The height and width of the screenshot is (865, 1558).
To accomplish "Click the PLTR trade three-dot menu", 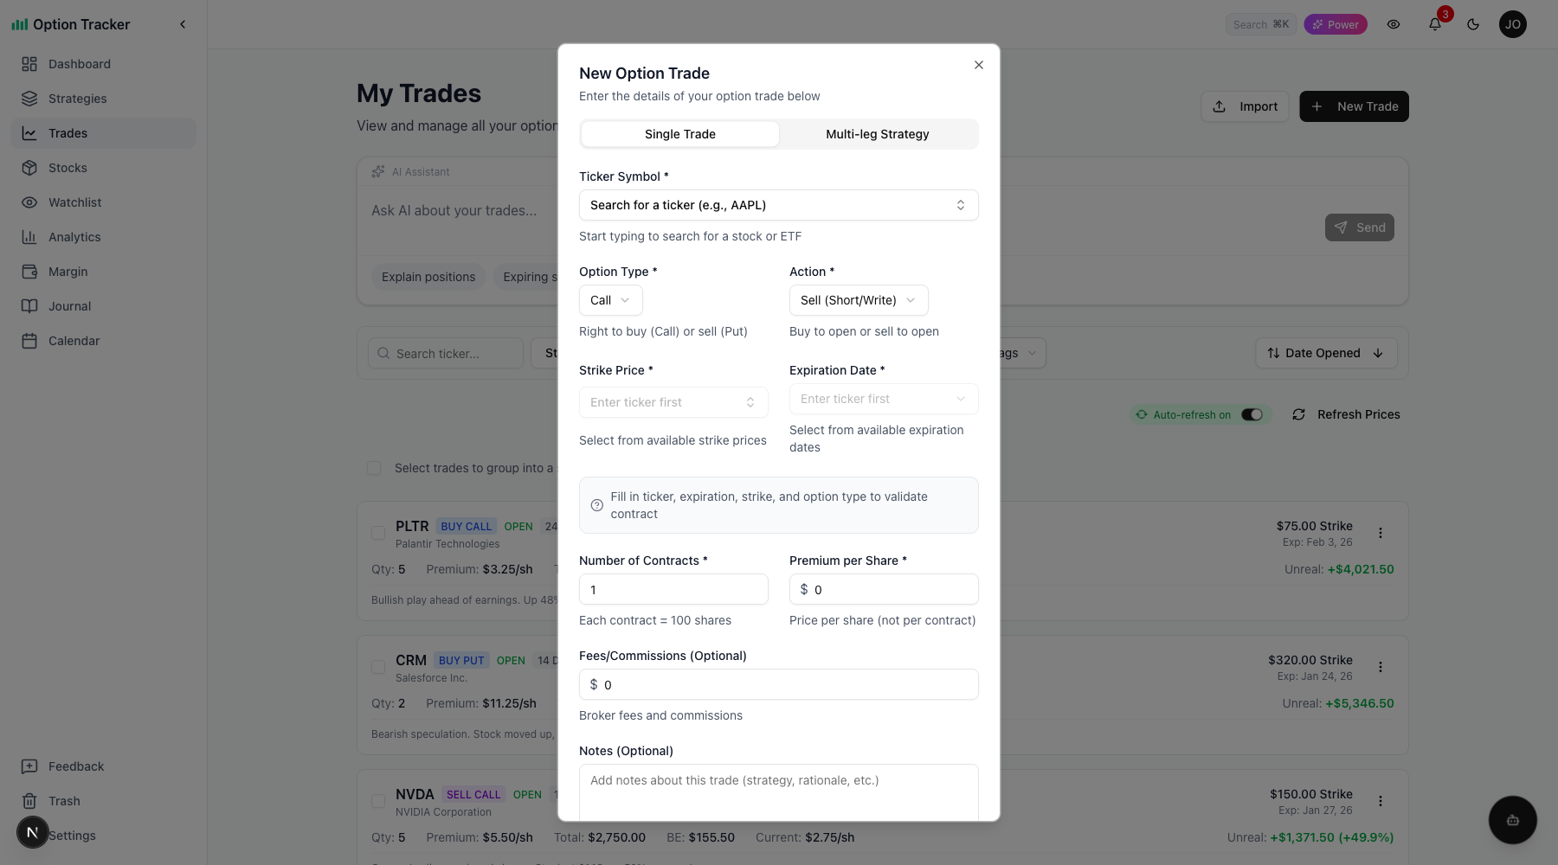I will [x=1381, y=533].
